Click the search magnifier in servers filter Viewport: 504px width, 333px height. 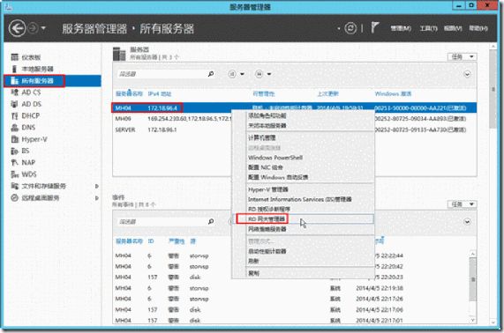pos(211,74)
